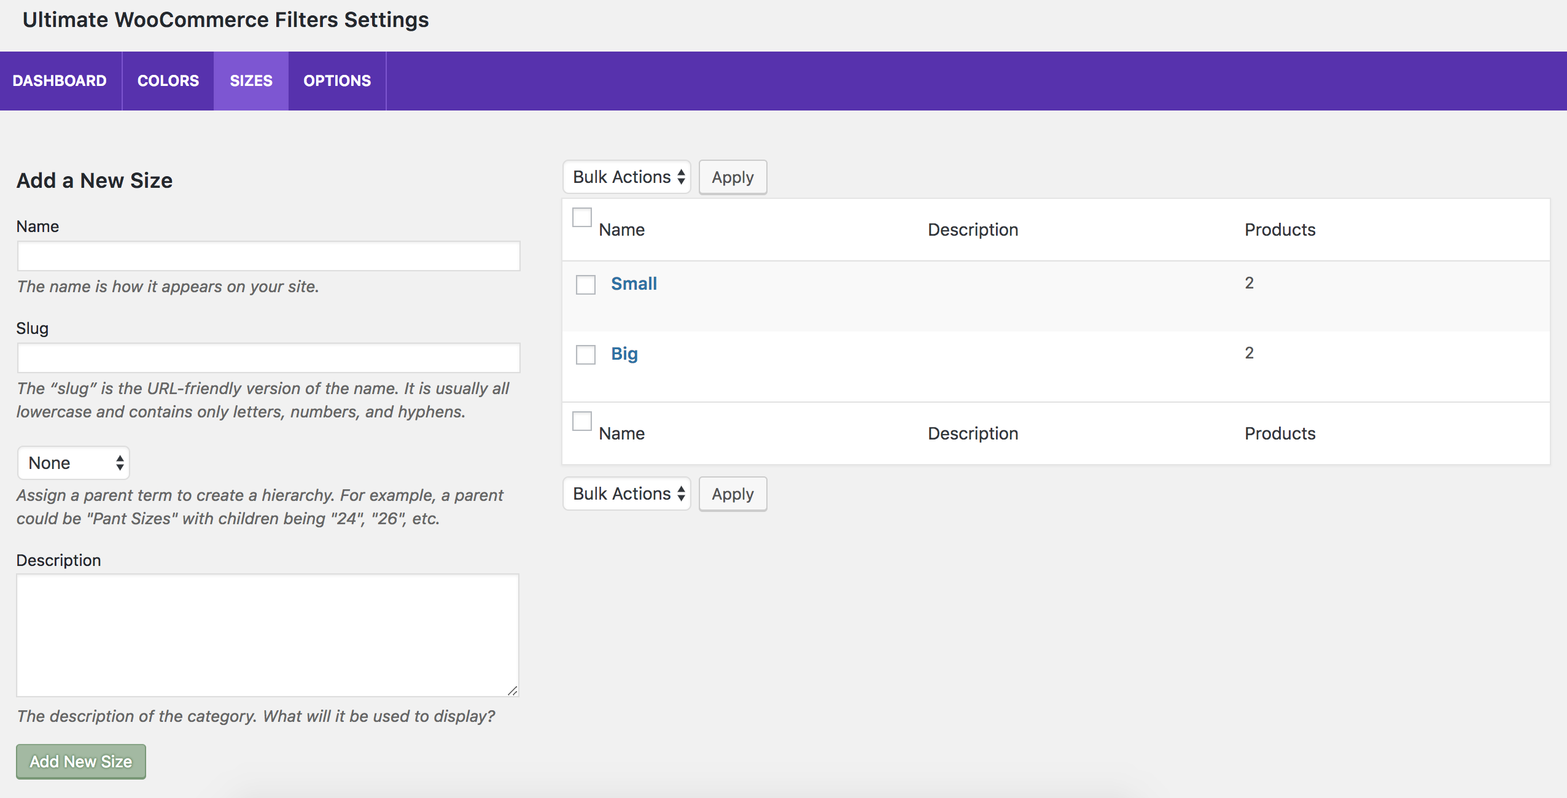Viewport: 1567px width, 798px height.
Task: Click the Add a New Size heading
Action: point(95,180)
